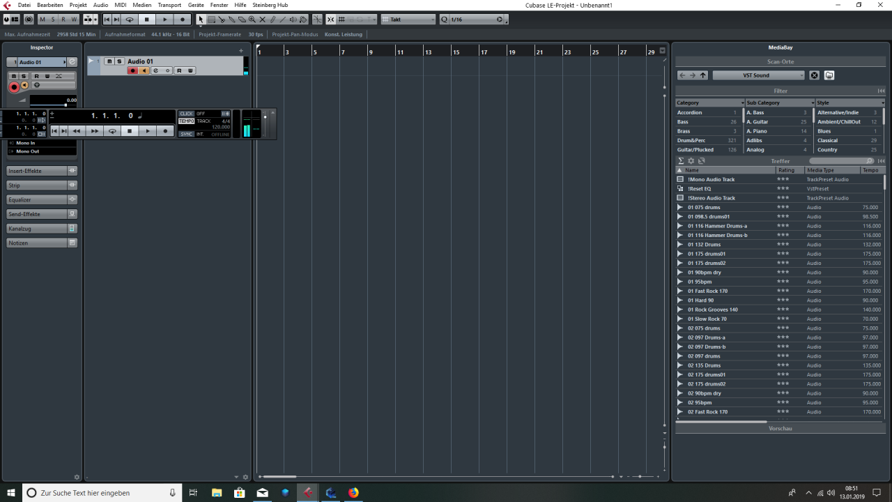Toggle TEMPO track button on transport panel

pos(186,121)
